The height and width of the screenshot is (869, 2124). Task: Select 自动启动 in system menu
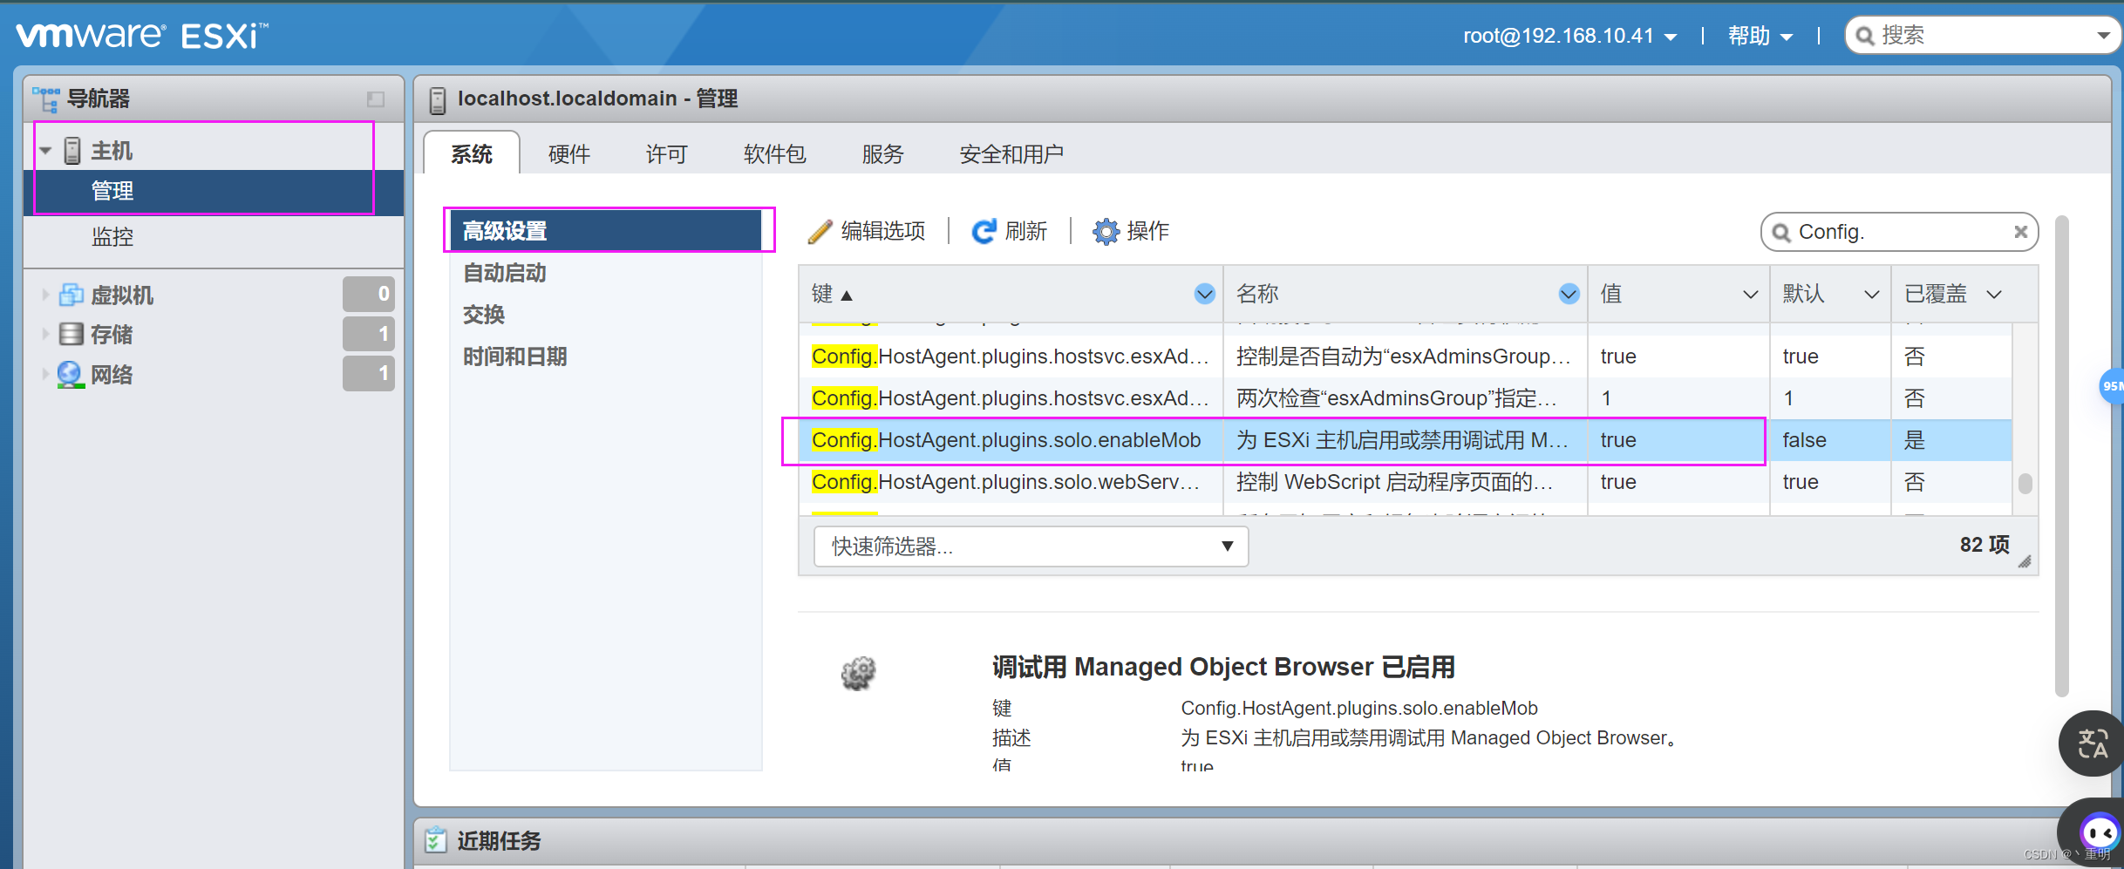pyautogui.click(x=606, y=273)
